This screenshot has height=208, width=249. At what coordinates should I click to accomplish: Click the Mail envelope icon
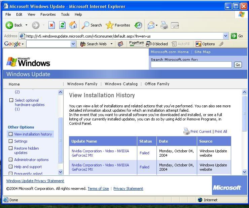151,25
